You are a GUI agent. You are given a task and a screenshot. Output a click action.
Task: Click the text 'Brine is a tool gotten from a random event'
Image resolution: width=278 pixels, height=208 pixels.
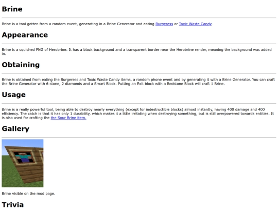pyautogui.click(x=40, y=24)
